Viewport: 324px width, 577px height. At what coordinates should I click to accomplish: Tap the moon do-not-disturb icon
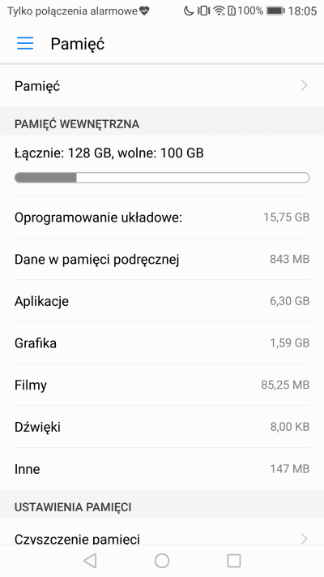[x=189, y=11]
